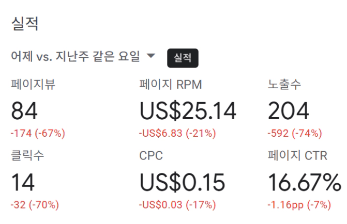The height and width of the screenshot is (224, 347).
Task: Click the -1.16pp (-7%) CTR change
Action: click(x=299, y=205)
